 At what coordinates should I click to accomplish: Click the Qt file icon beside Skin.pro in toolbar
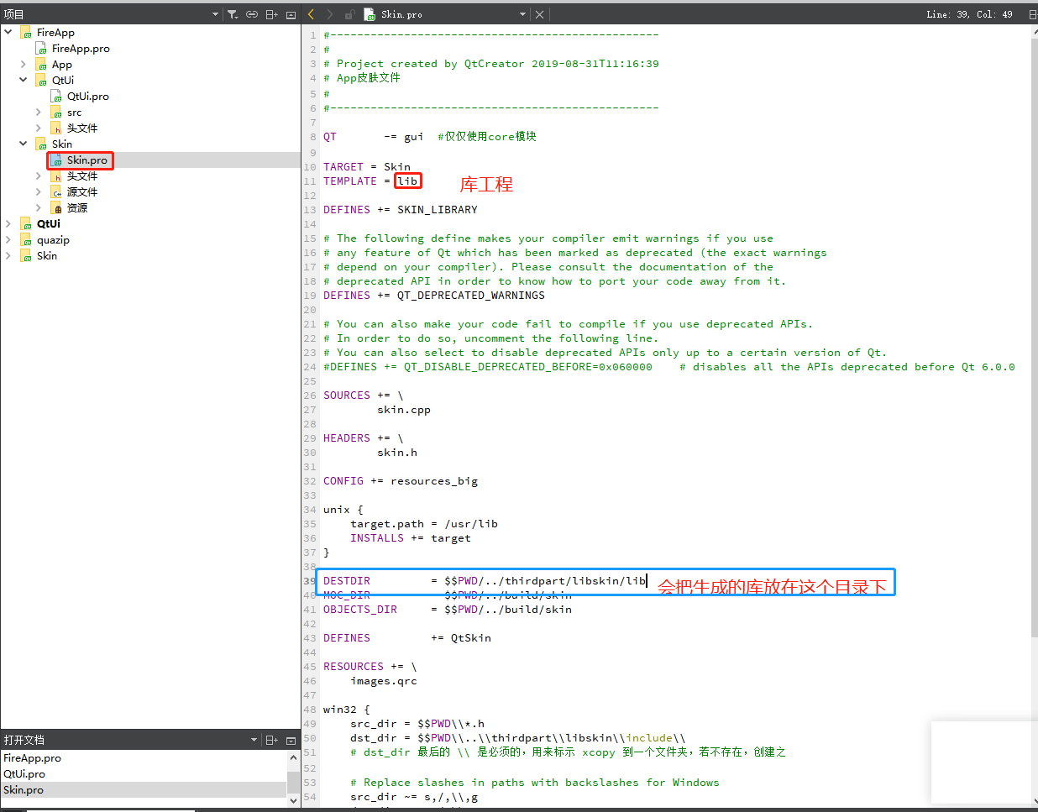(x=370, y=14)
